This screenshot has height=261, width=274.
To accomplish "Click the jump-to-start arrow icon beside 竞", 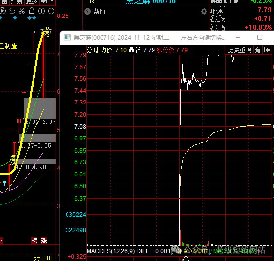I will (x=267, y=50).
